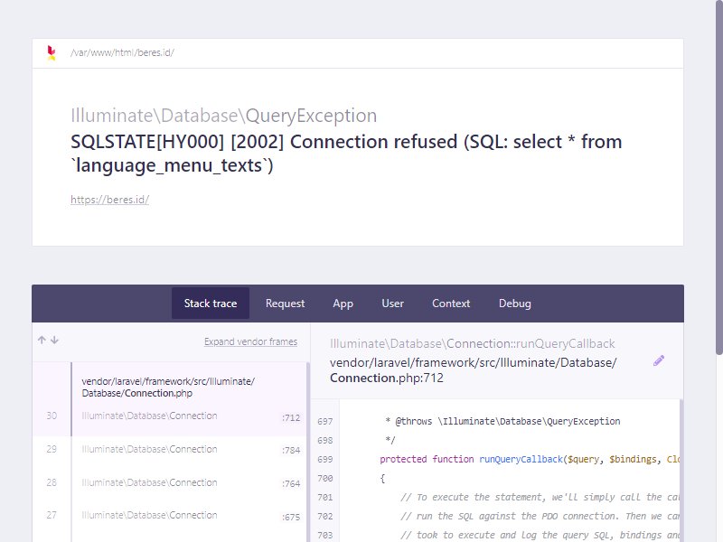Click code line 703 comment text
The image size is (723, 542).
coord(540,535)
